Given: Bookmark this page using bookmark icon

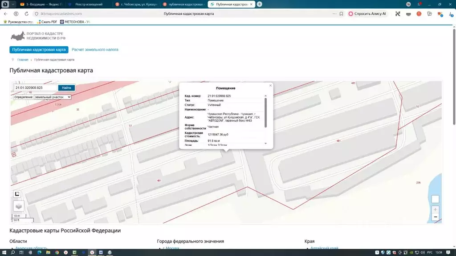Looking at the screenshot, I should [x=341, y=14].
